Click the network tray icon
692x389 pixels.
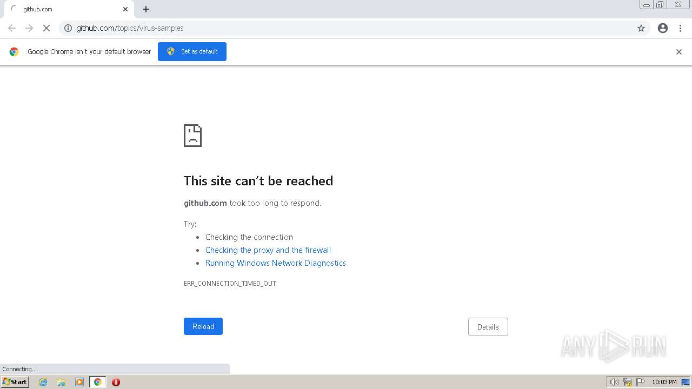tap(628, 382)
